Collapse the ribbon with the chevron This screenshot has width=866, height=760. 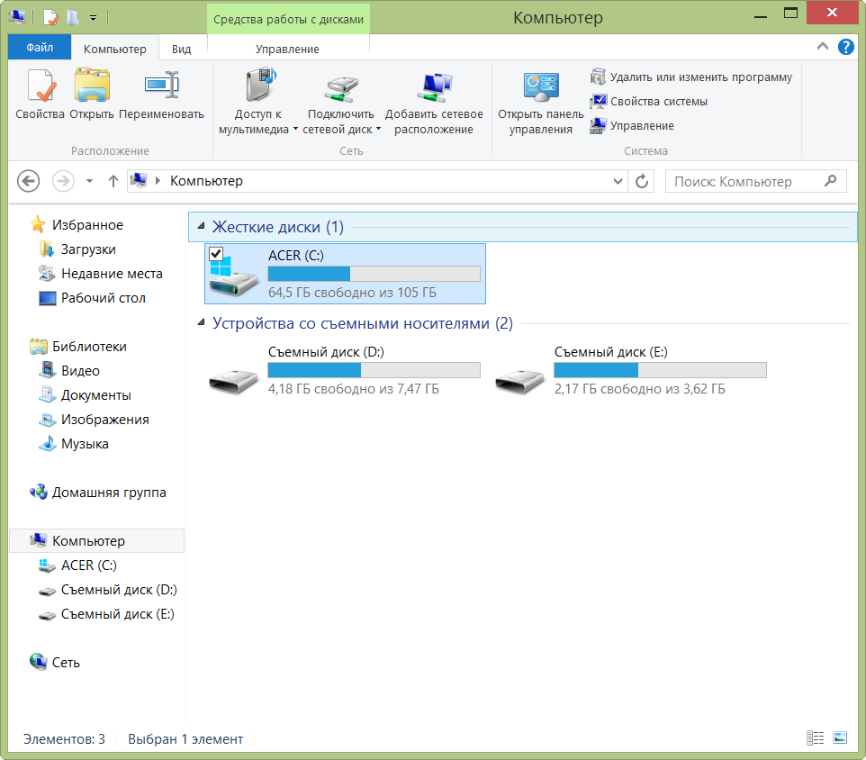tap(823, 47)
